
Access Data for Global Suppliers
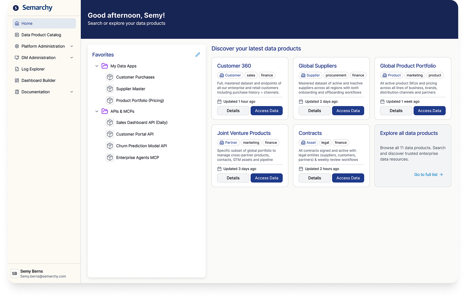tap(348, 111)
